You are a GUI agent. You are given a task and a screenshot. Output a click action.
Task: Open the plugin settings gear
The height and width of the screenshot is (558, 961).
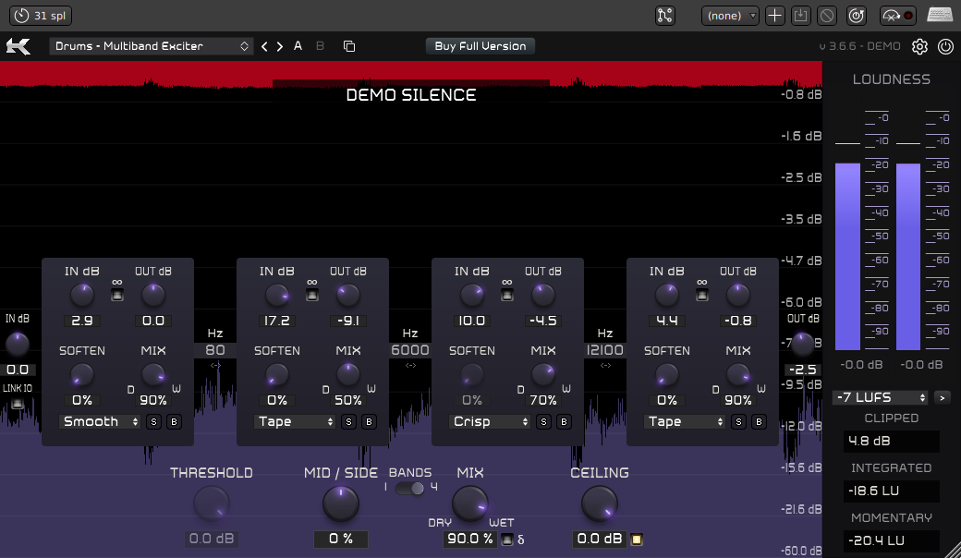tap(919, 46)
